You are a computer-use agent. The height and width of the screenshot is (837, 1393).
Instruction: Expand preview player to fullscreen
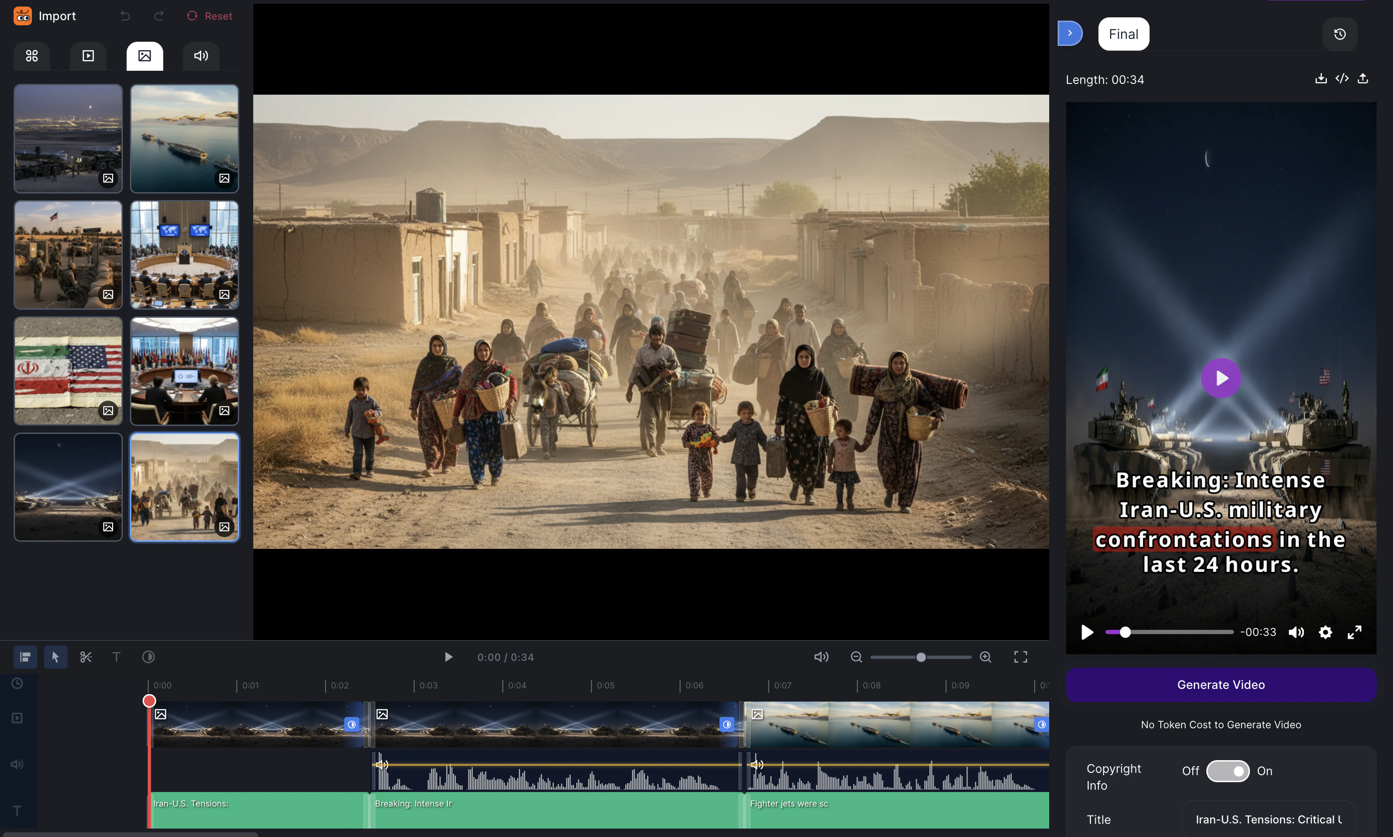coord(1354,632)
